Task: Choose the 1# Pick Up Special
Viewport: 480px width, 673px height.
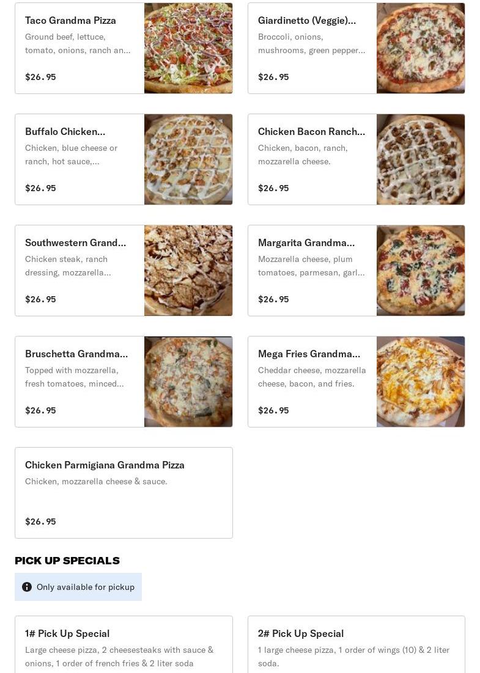Action: (67, 633)
